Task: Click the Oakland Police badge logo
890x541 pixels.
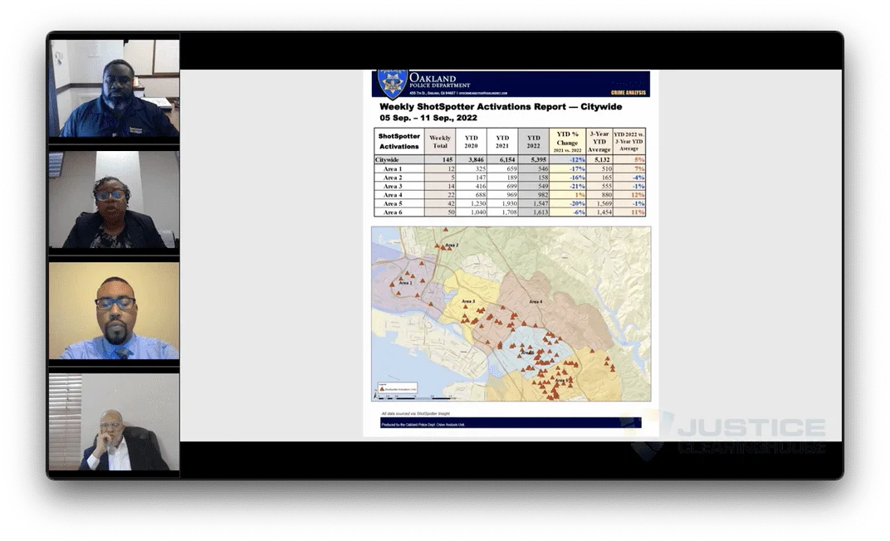Action: point(392,84)
